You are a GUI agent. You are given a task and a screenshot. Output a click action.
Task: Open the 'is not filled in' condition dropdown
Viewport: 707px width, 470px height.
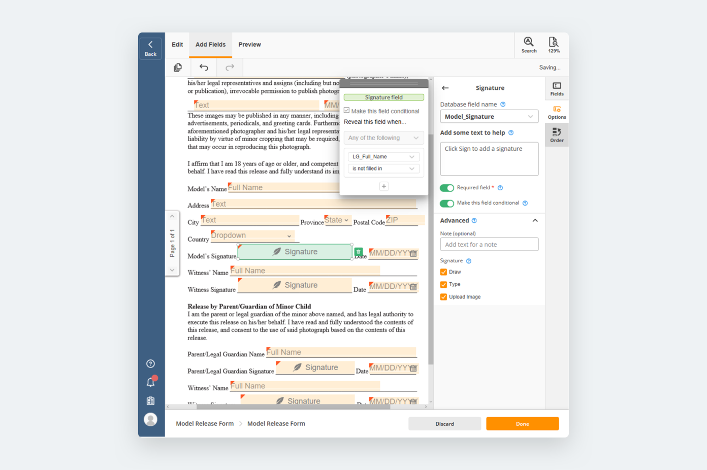pyautogui.click(x=383, y=169)
